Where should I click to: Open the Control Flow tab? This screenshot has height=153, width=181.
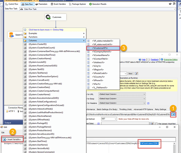[12, 4]
